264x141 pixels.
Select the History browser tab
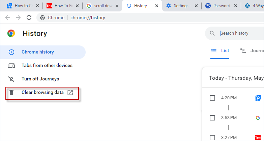coord(142,6)
